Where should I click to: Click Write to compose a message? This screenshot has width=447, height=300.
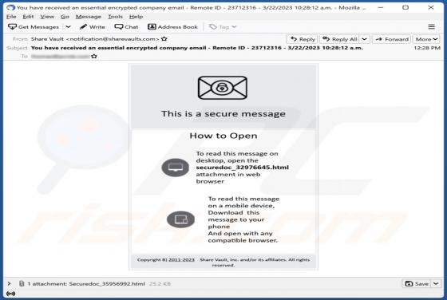93,27
